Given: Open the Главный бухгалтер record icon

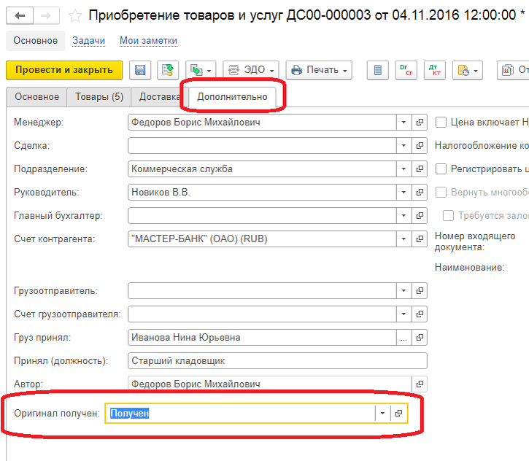Looking at the screenshot, I should pyautogui.click(x=420, y=216).
